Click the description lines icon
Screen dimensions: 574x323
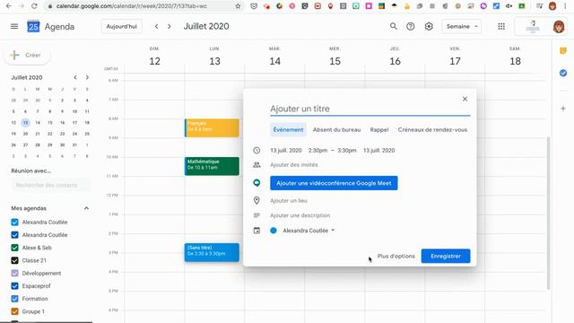pos(257,215)
